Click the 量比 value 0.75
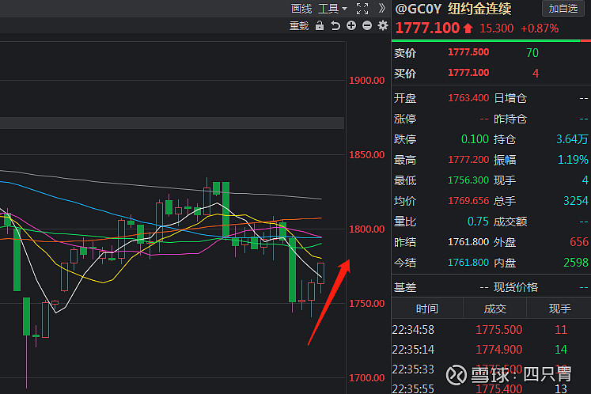This screenshot has width=591, height=394. pos(478,222)
